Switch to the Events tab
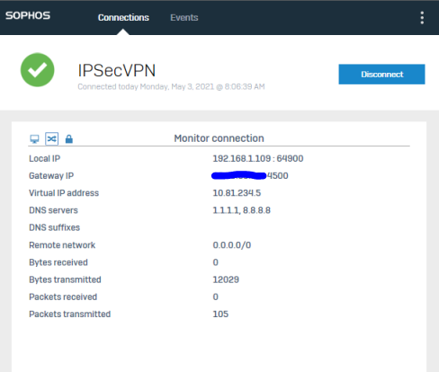The width and height of the screenshot is (439, 372). click(x=184, y=18)
